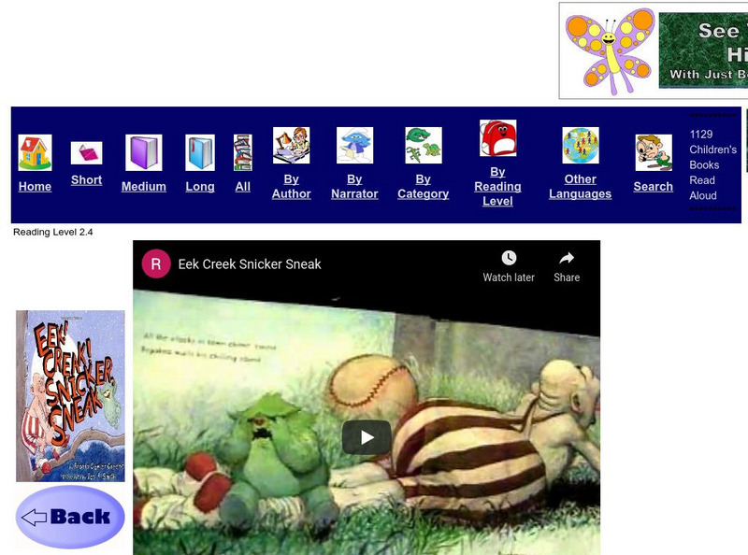The width and height of the screenshot is (748, 555).
Task: Open Search using the boy icon
Action: [652, 148]
